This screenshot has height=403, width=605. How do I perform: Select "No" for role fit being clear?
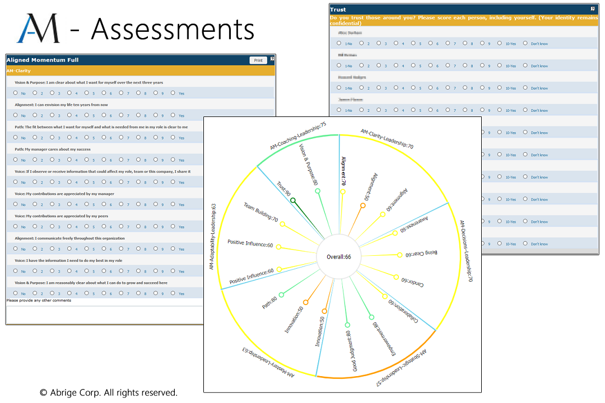[x=16, y=137]
